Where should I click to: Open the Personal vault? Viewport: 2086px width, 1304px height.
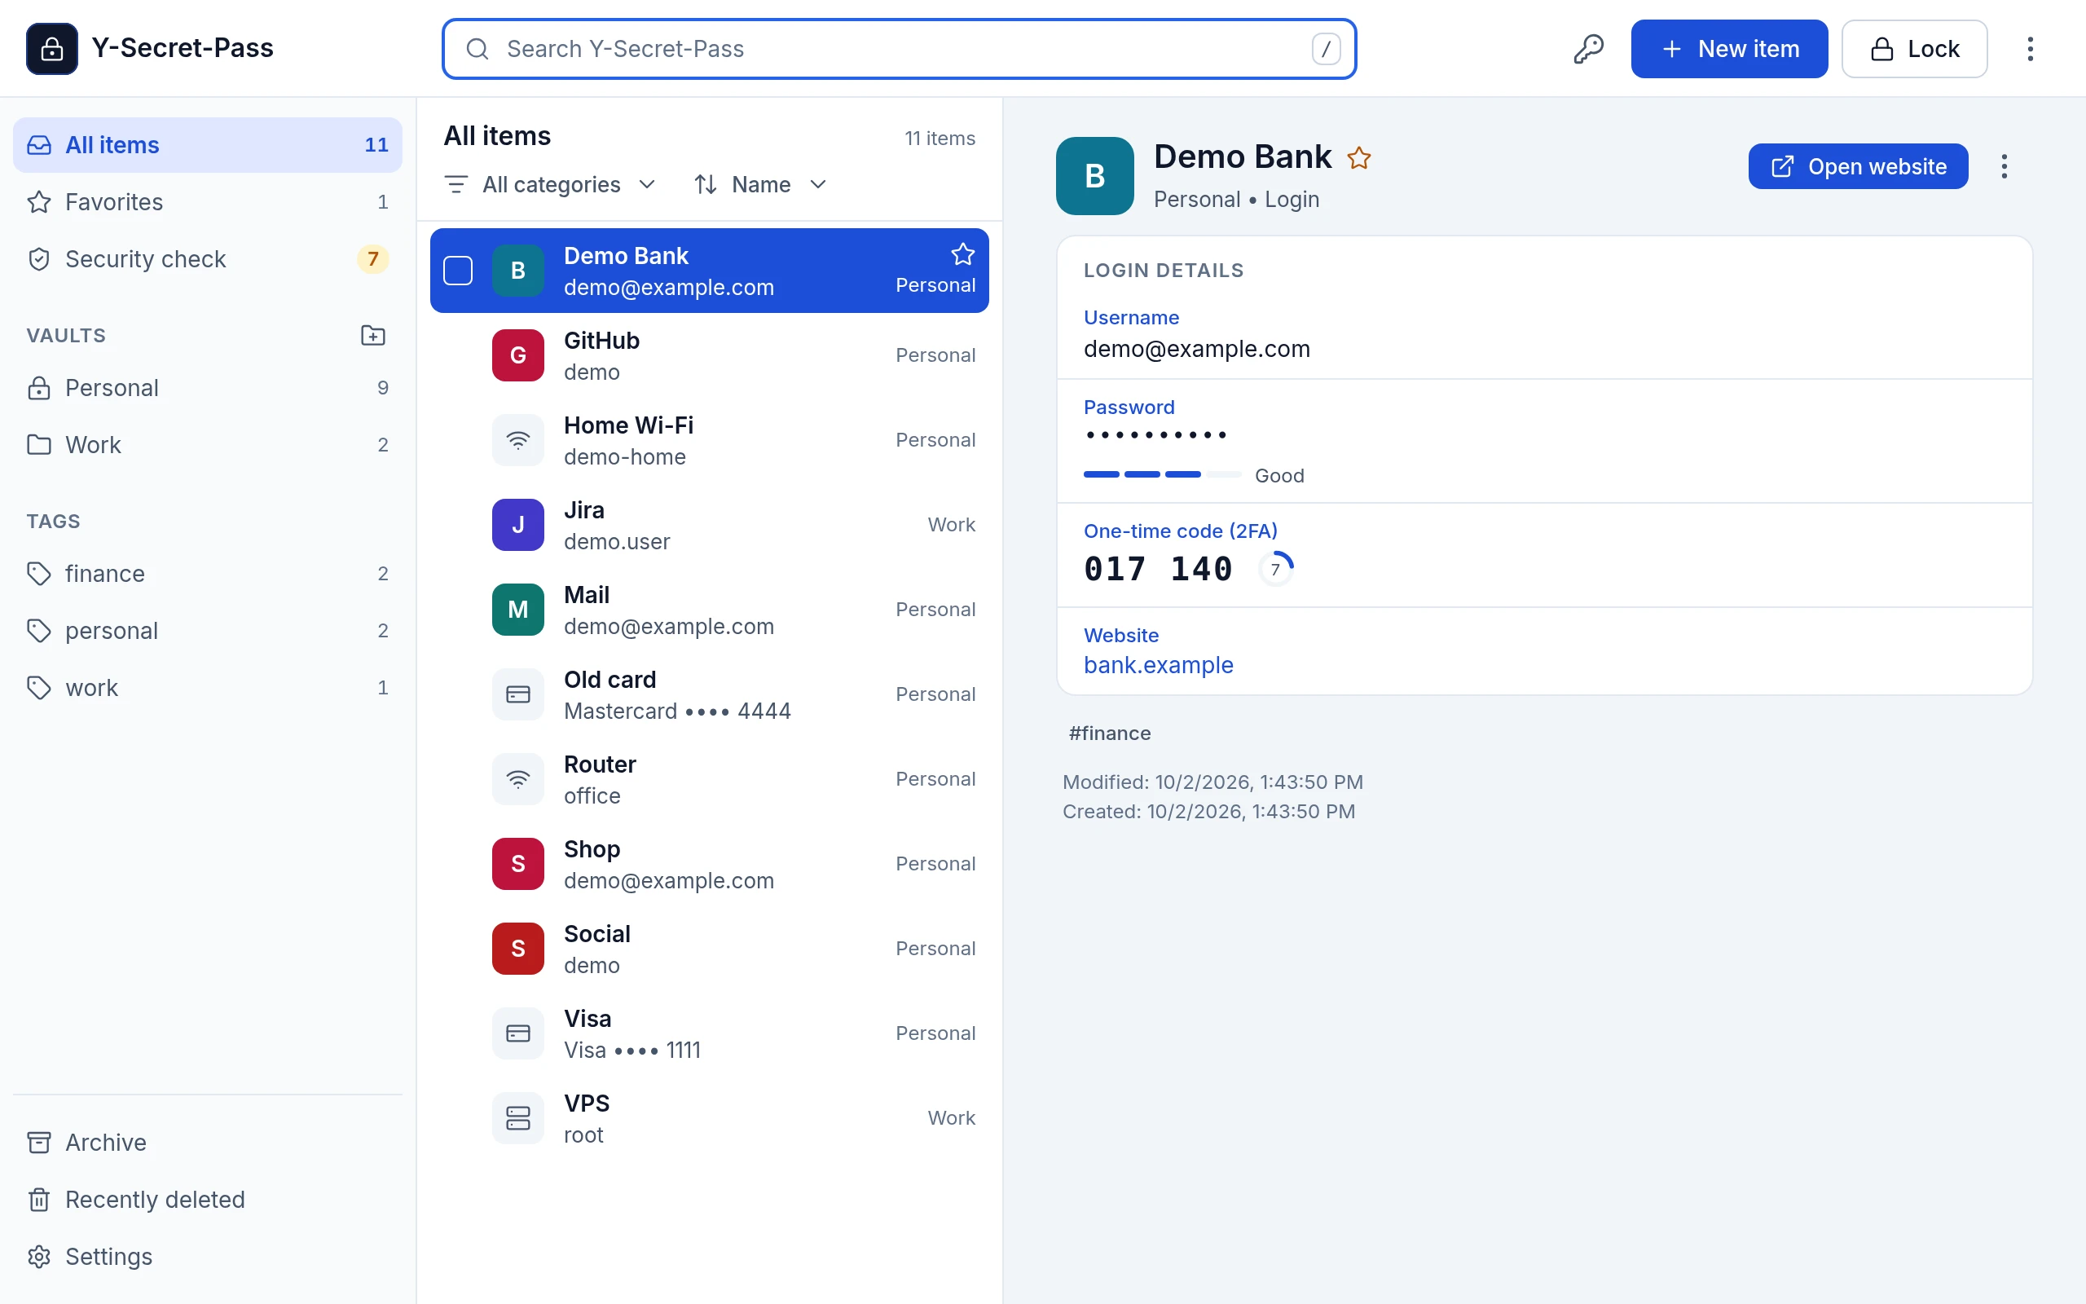(x=208, y=388)
